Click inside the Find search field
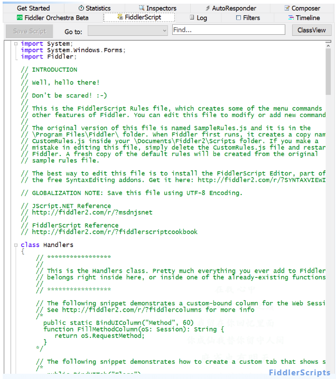336x379 pixels. [228, 30]
